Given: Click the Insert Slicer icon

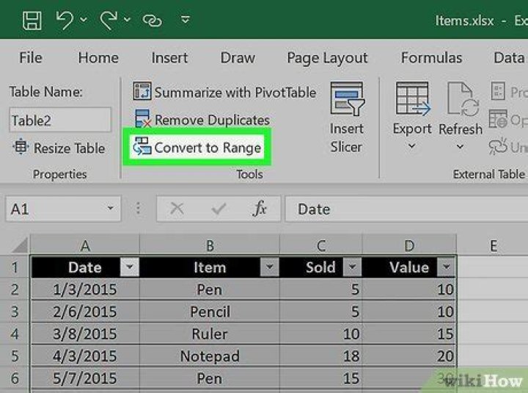Looking at the screenshot, I should tap(347, 99).
